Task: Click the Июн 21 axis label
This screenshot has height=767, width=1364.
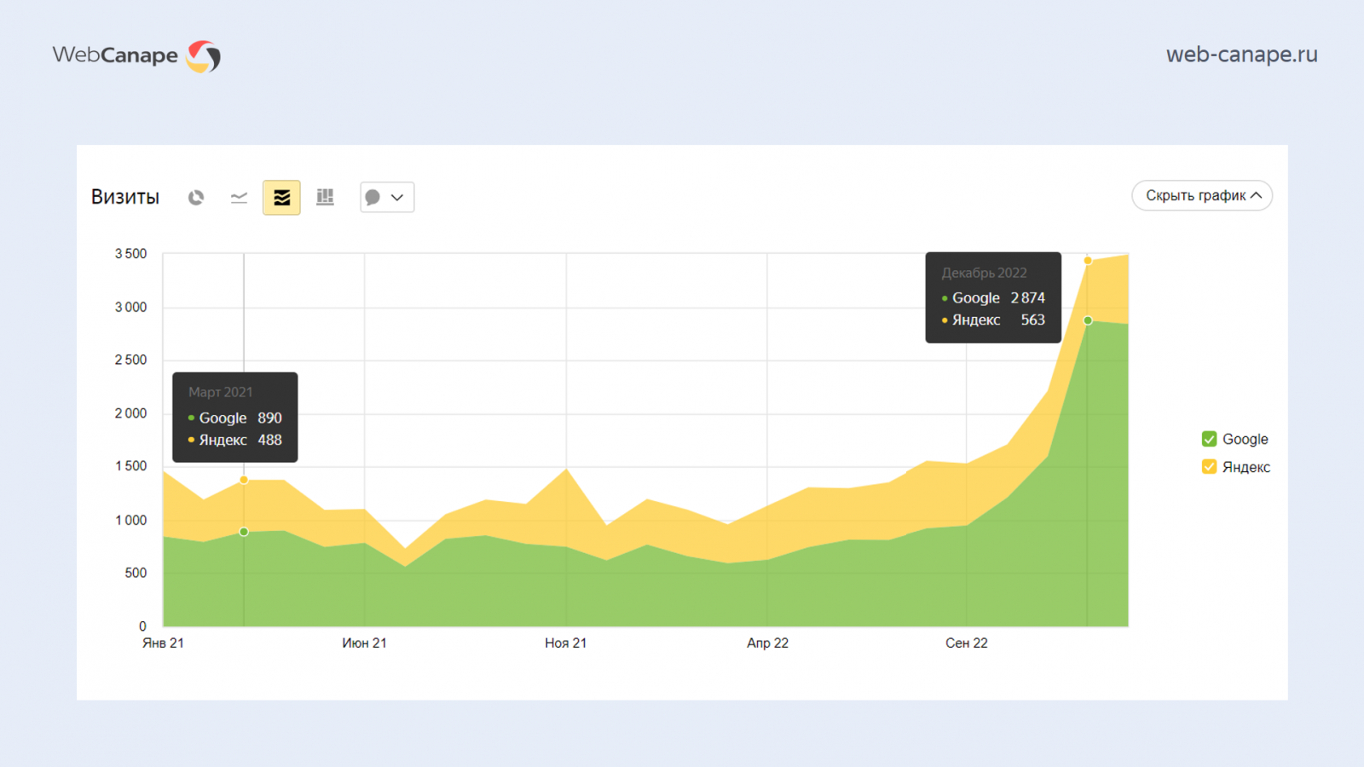Action: pos(364,643)
